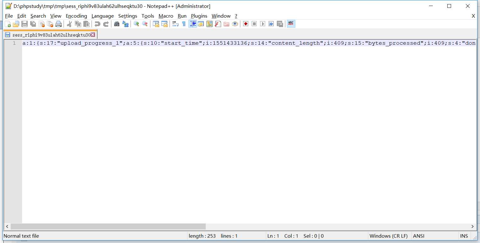Click the Cut scissors icon
Image resolution: width=480 pixels, height=243 pixels.
point(70,24)
